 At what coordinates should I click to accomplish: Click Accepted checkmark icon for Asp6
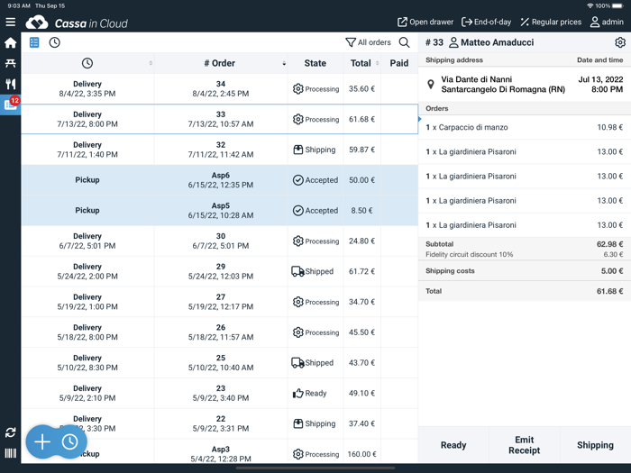pos(297,180)
